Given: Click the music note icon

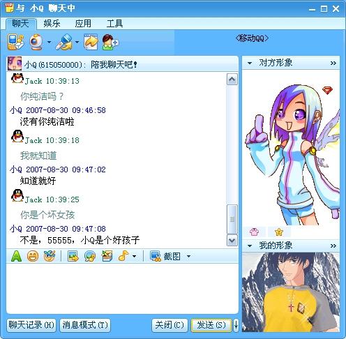Looking at the screenshot, I should pyautogui.click(x=123, y=256).
